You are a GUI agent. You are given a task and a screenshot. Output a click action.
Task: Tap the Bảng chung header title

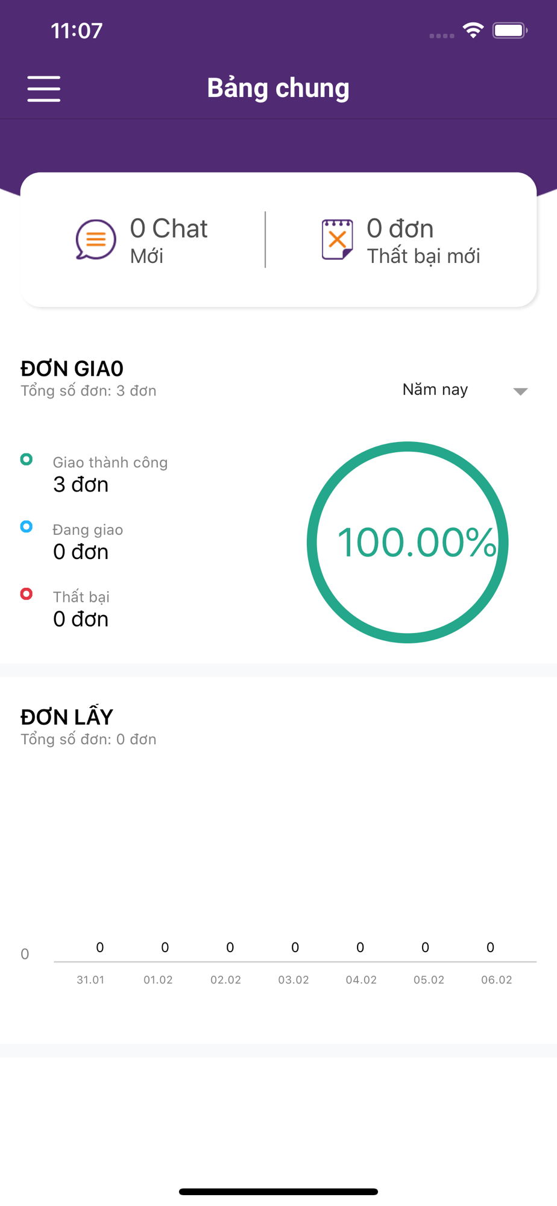pyautogui.click(x=278, y=88)
